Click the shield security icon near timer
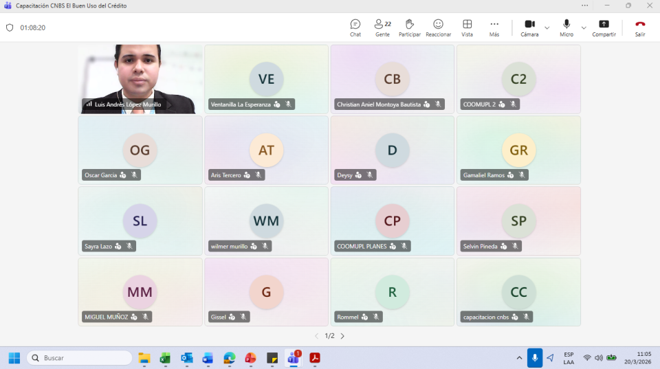This screenshot has width=660, height=369. 10,28
